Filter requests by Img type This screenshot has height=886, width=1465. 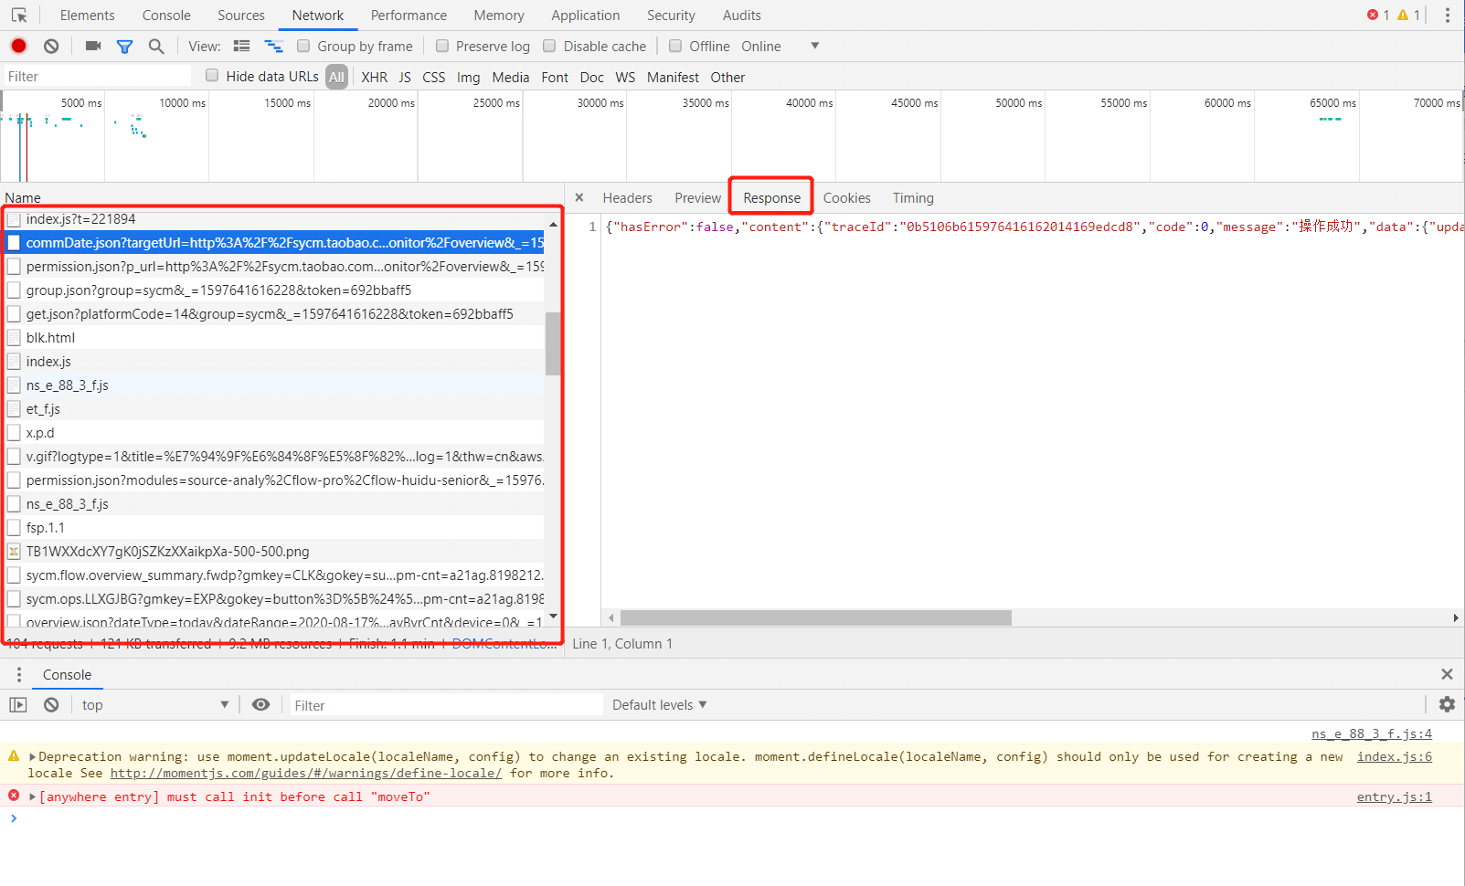[x=468, y=77]
